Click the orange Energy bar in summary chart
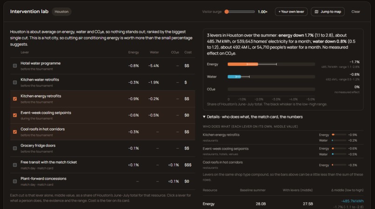Viewport: 375px width, 209px height. 243,64
